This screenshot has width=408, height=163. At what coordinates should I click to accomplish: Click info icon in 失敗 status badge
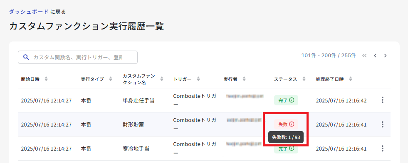(x=292, y=124)
